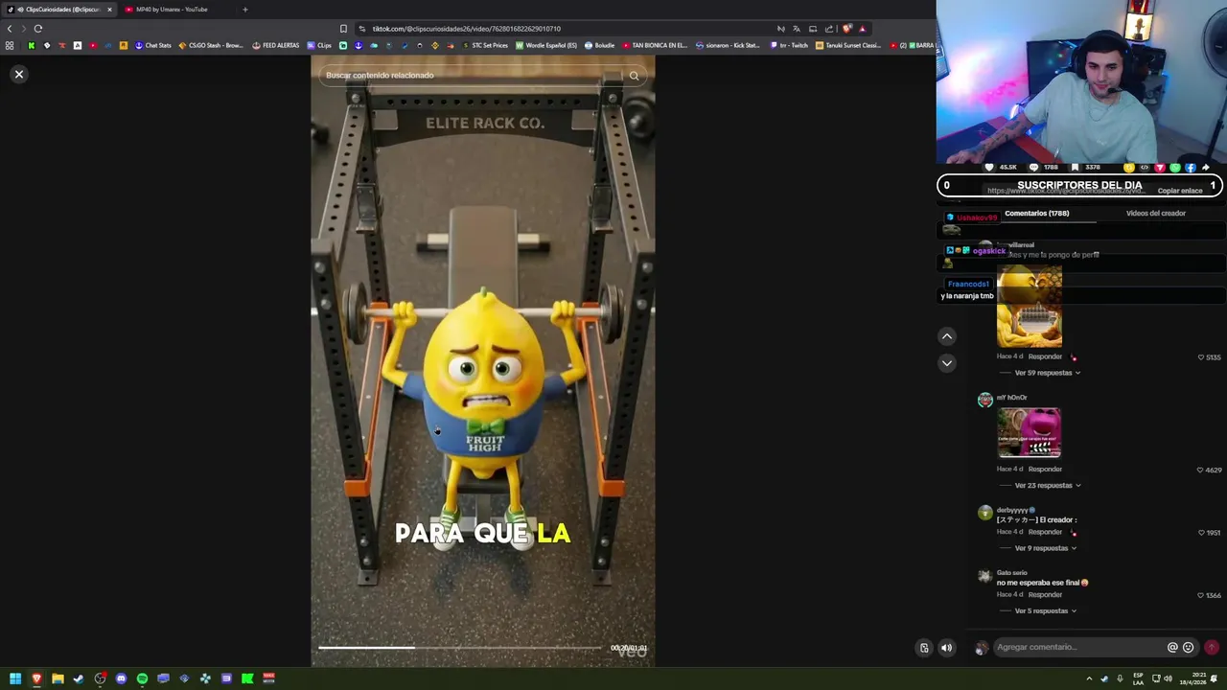Reload the page
The height and width of the screenshot is (690, 1227).
(38, 29)
